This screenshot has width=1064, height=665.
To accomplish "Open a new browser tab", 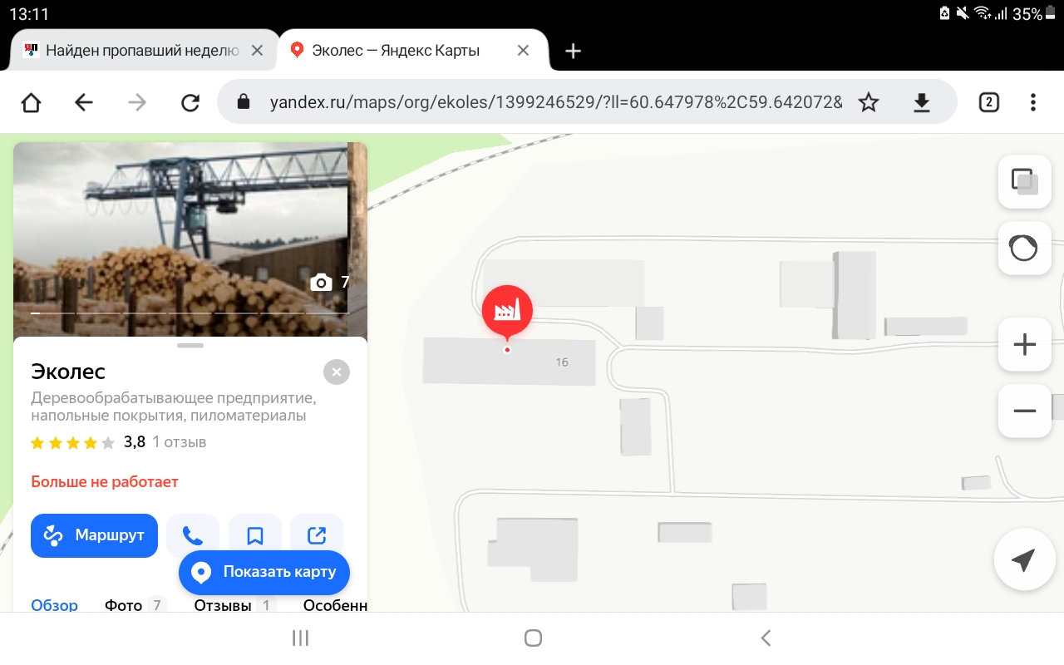I will pyautogui.click(x=573, y=51).
